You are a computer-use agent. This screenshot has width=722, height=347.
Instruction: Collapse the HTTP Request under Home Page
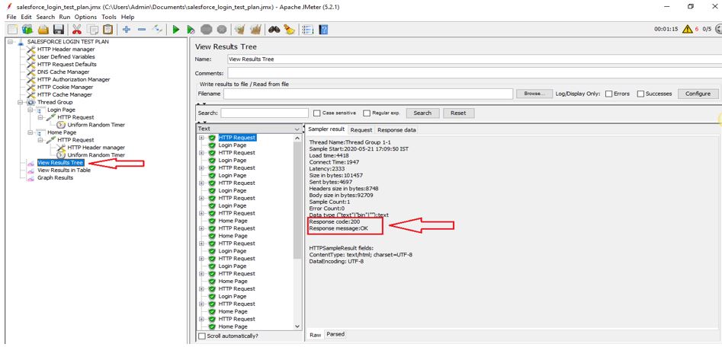[x=40, y=140]
